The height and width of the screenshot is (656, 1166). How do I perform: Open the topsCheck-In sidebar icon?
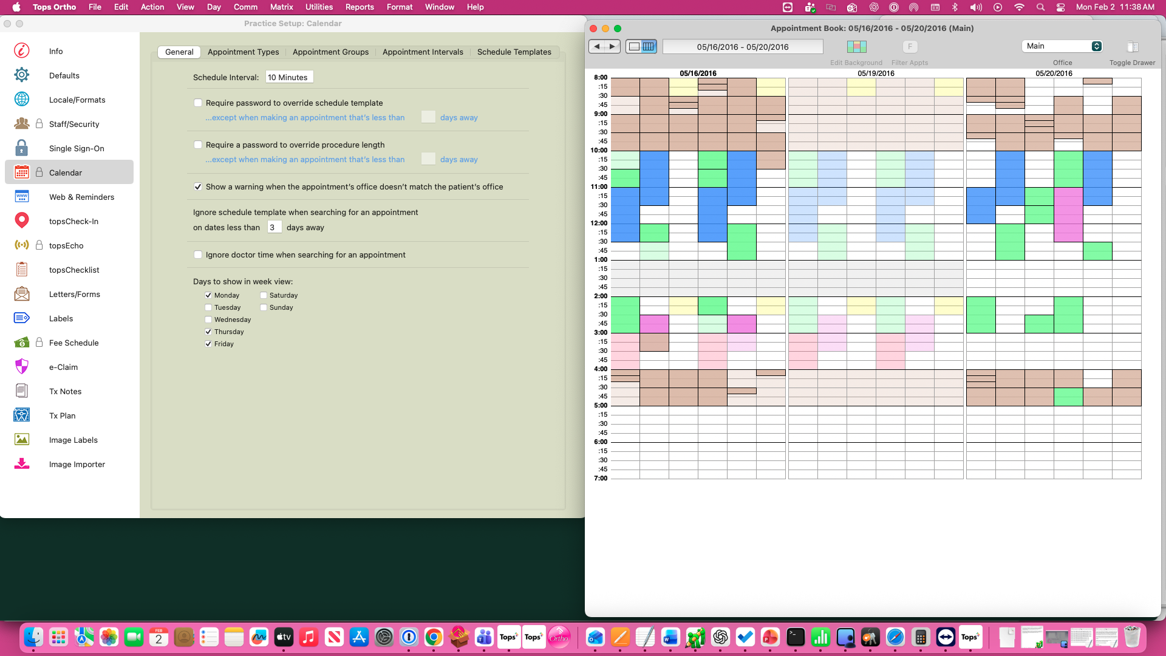tap(22, 221)
